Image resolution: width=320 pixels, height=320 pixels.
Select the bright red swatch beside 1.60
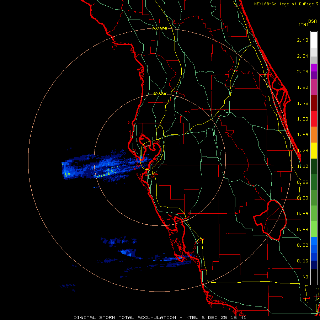[x=314, y=119]
